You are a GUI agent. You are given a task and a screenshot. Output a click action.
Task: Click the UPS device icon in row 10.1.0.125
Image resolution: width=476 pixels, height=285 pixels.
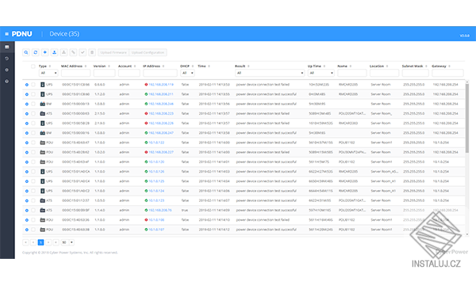(x=43, y=181)
